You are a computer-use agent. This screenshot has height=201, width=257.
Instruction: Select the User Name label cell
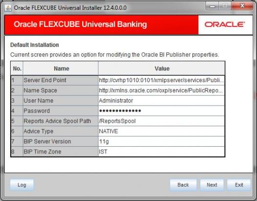(61, 101)
